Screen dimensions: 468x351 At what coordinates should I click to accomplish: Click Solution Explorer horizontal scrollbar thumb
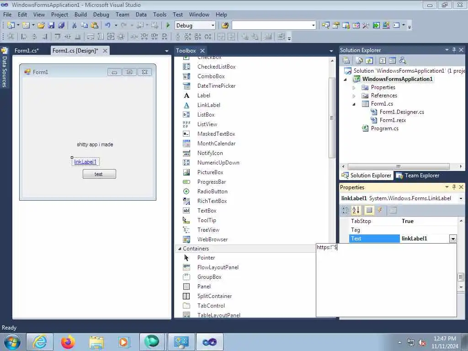pyautogui.click(x=399, y=166)
